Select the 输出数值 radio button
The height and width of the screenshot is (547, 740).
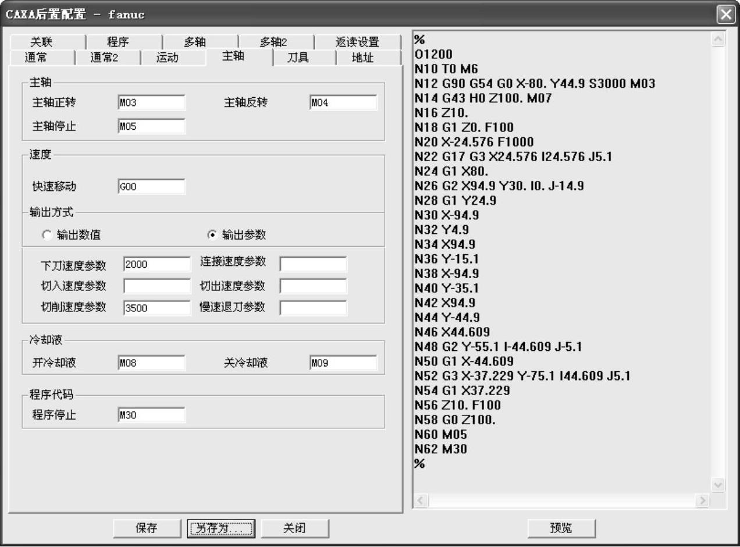[47, 235]
